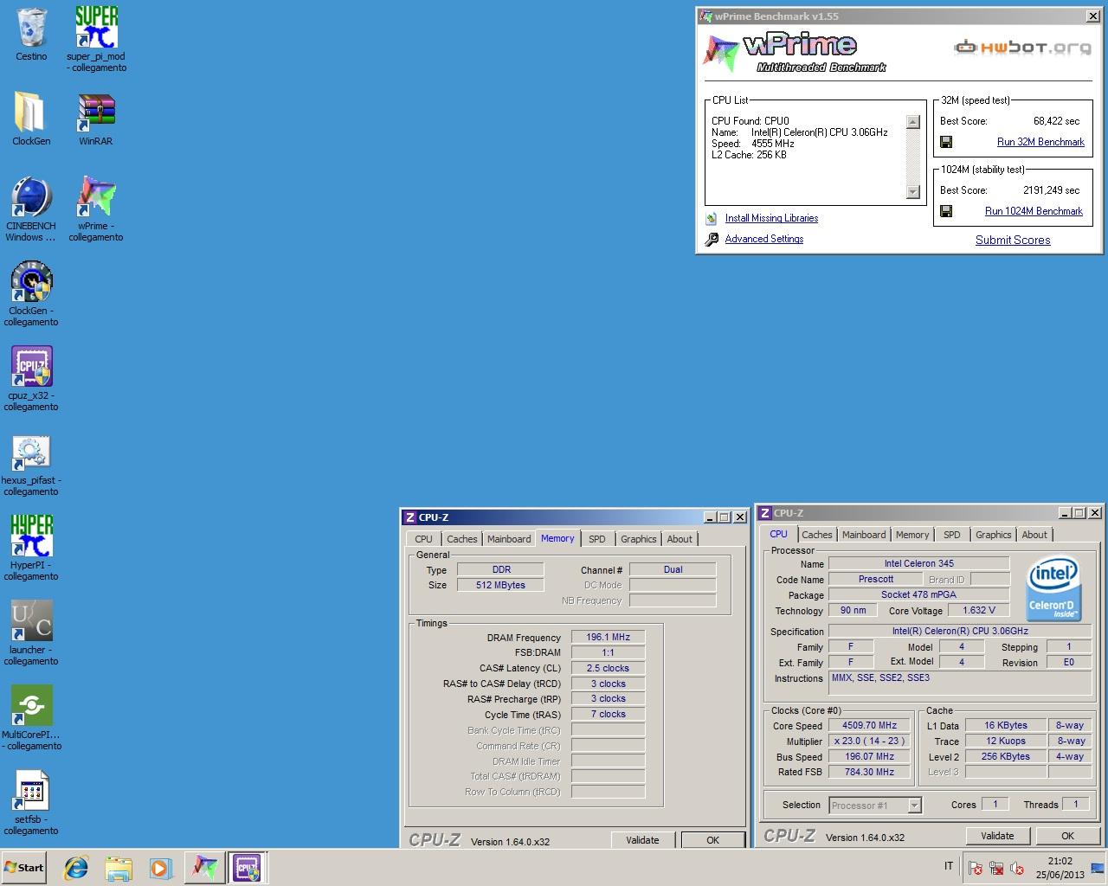Screen dimensions: 1108x886
Task: Click OK in Memory CPU-Z window
Action: [712, 840]
